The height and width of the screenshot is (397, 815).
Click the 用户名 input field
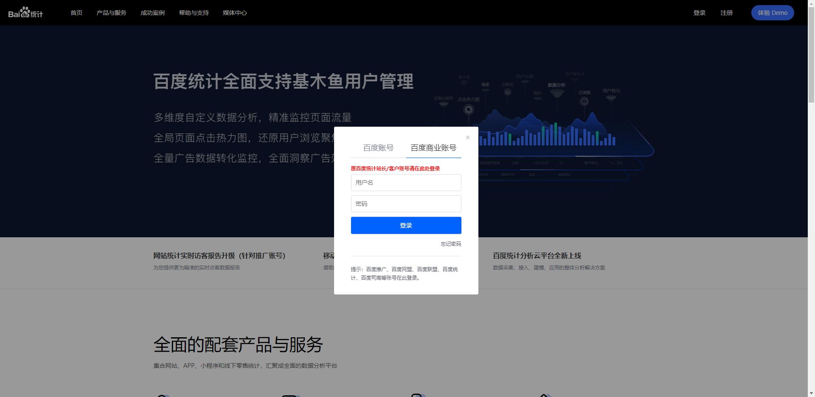[406, 182]
